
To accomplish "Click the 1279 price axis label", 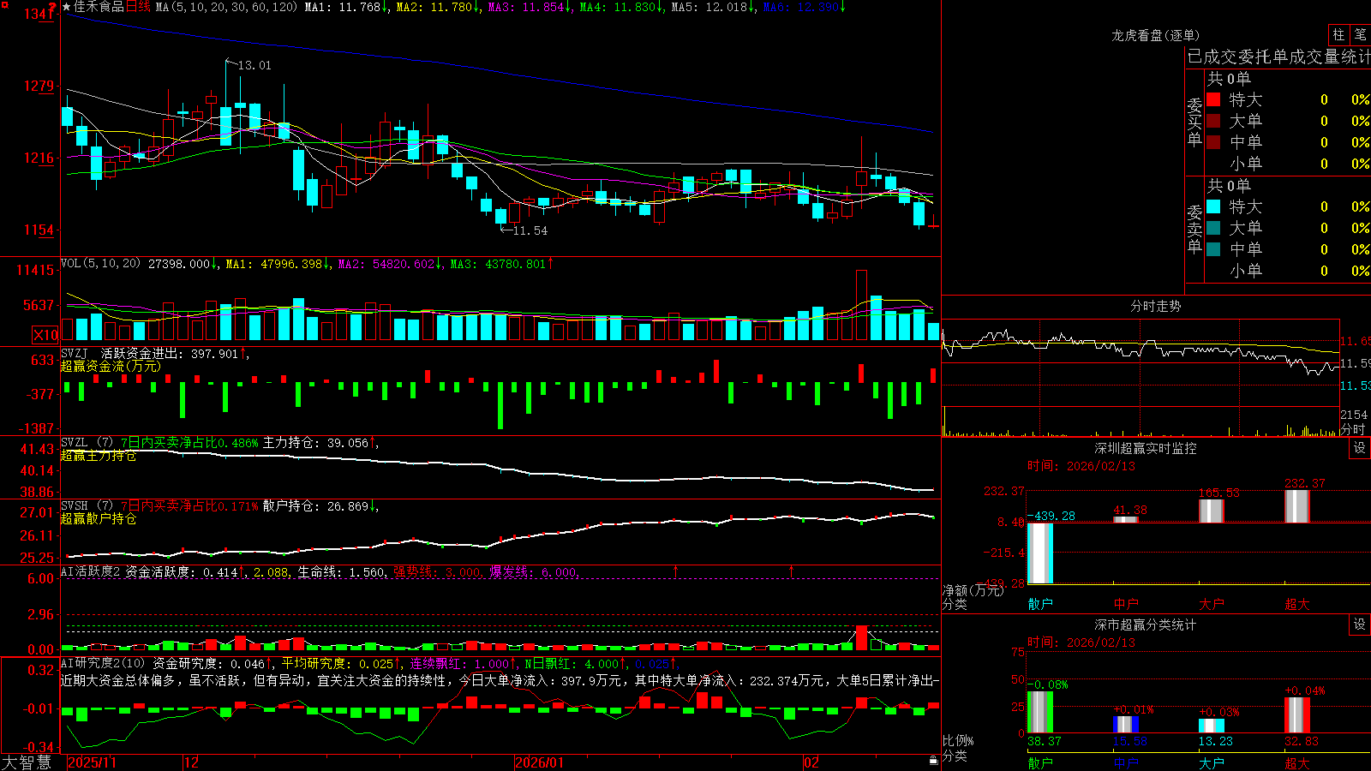I will click(39, 86).
